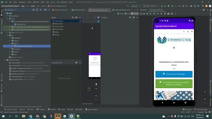The height and width of the screenshot is (119, 212).
Task: Open the Android project view dropdown
Action: coord(11,10)
